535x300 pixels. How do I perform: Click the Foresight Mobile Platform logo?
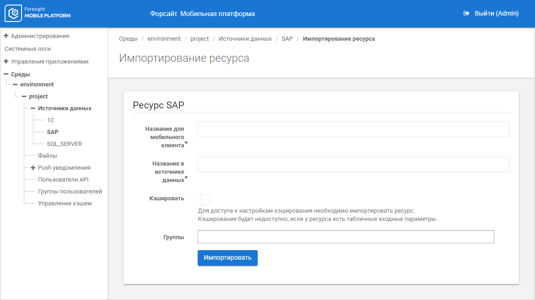[x=38, y=13]
